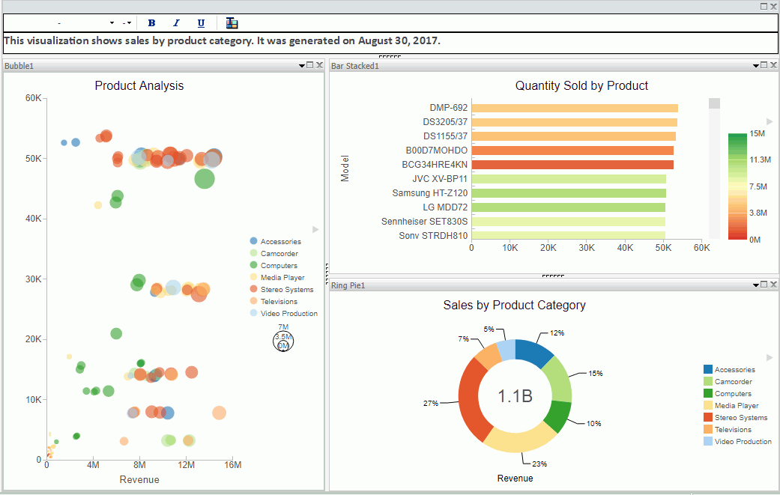The image size is (780, 495).
Task: Collapse the Quantity Sold legend arrow
Action: pos(769,121)
